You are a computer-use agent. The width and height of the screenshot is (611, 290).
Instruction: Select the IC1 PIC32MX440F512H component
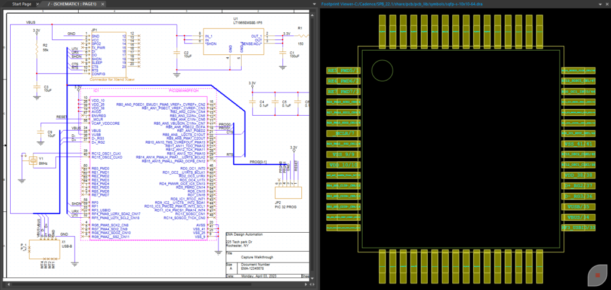click(x=148, y=163)
